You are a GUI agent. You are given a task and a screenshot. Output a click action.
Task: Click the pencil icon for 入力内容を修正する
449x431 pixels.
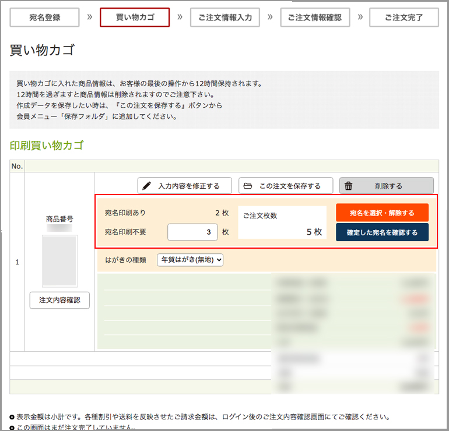tap(147, 186)
